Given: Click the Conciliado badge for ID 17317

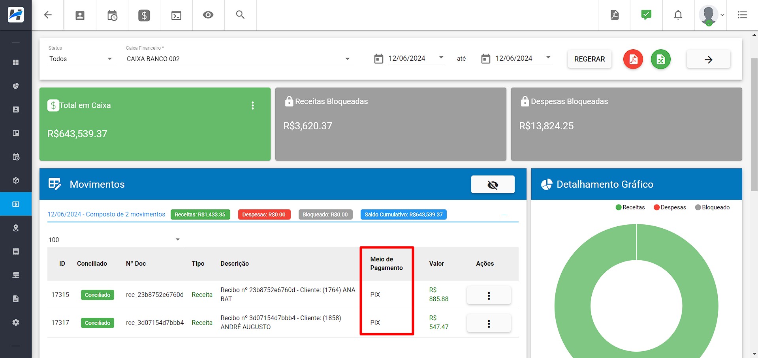Looking at the screenshot, I should tap(98, 323).
